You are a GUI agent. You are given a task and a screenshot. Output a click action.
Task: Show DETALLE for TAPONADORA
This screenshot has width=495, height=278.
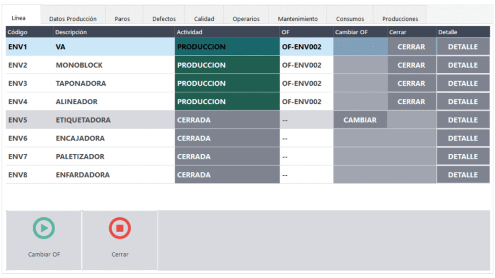tap(463, 83)
